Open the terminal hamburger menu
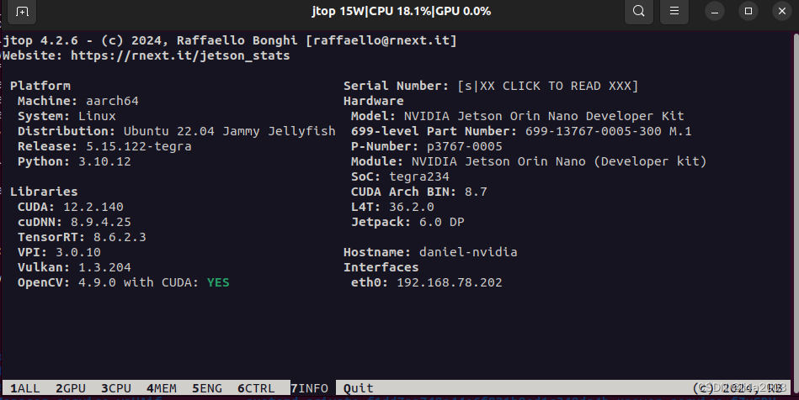This screenshot has height=400, width=799. (674, 11)
